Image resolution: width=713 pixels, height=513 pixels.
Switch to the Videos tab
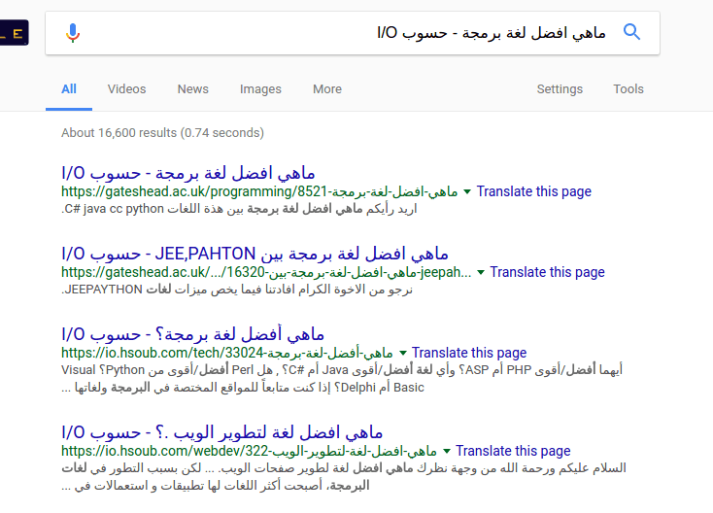[126, 89]
